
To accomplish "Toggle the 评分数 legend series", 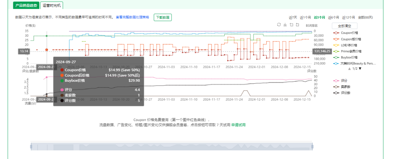I will click(342, 93).
